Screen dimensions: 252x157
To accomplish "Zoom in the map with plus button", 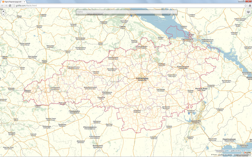I will (x=3, y=11).
